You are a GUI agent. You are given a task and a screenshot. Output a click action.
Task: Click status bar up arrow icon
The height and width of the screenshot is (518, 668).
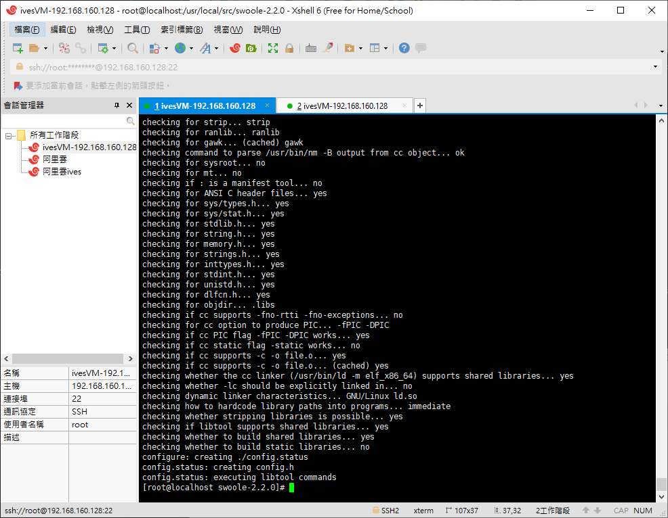(586, 511)
